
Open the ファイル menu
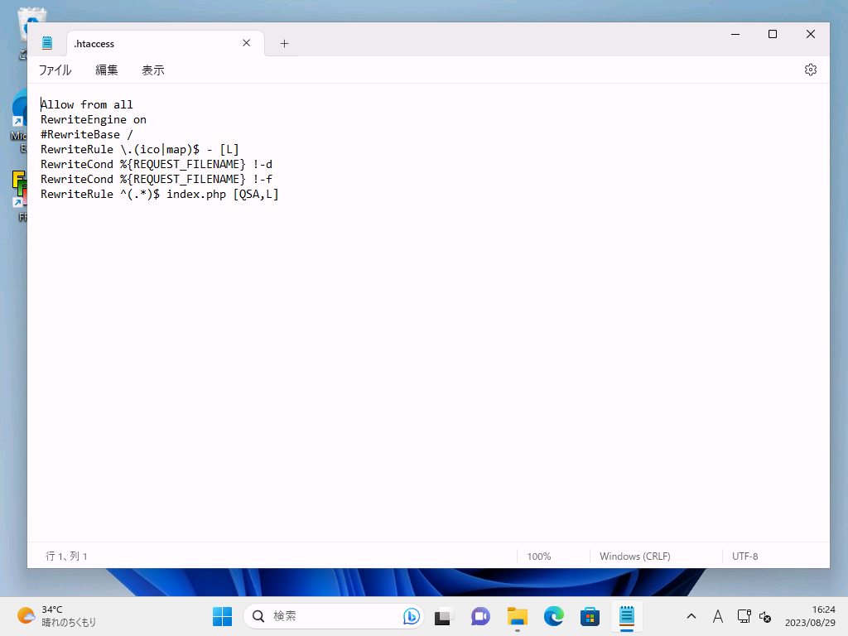(x=55, y=70)
